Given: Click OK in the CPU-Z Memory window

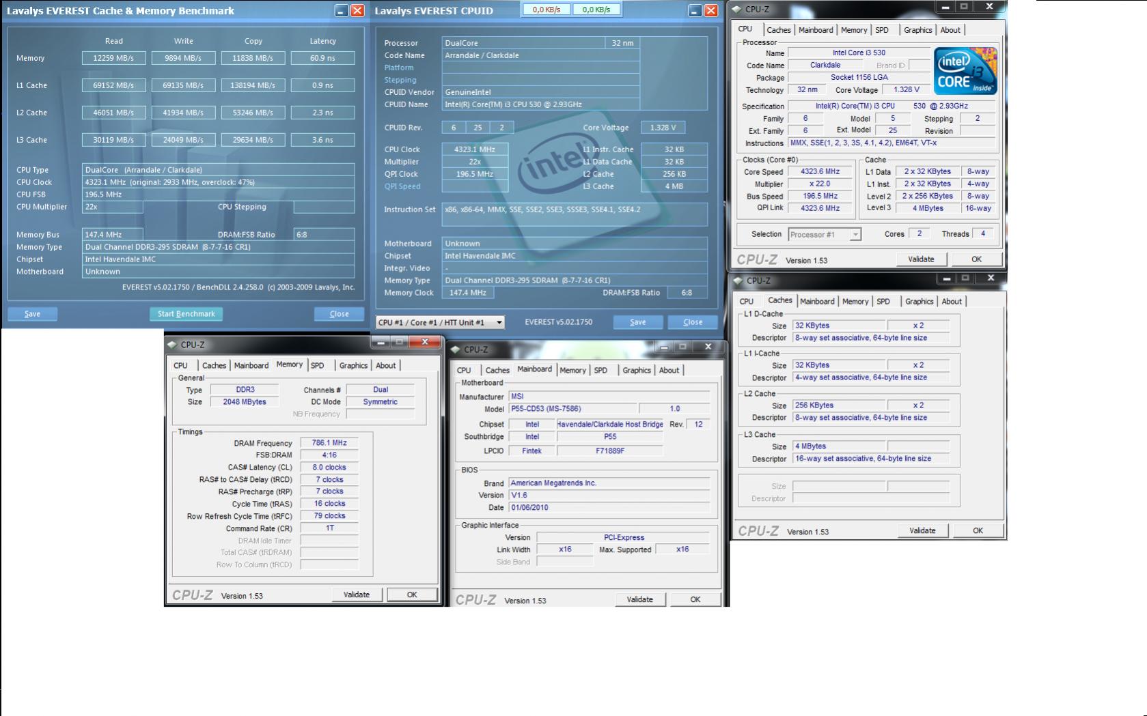Looking at the screenshot, I should tap(412, 595).
